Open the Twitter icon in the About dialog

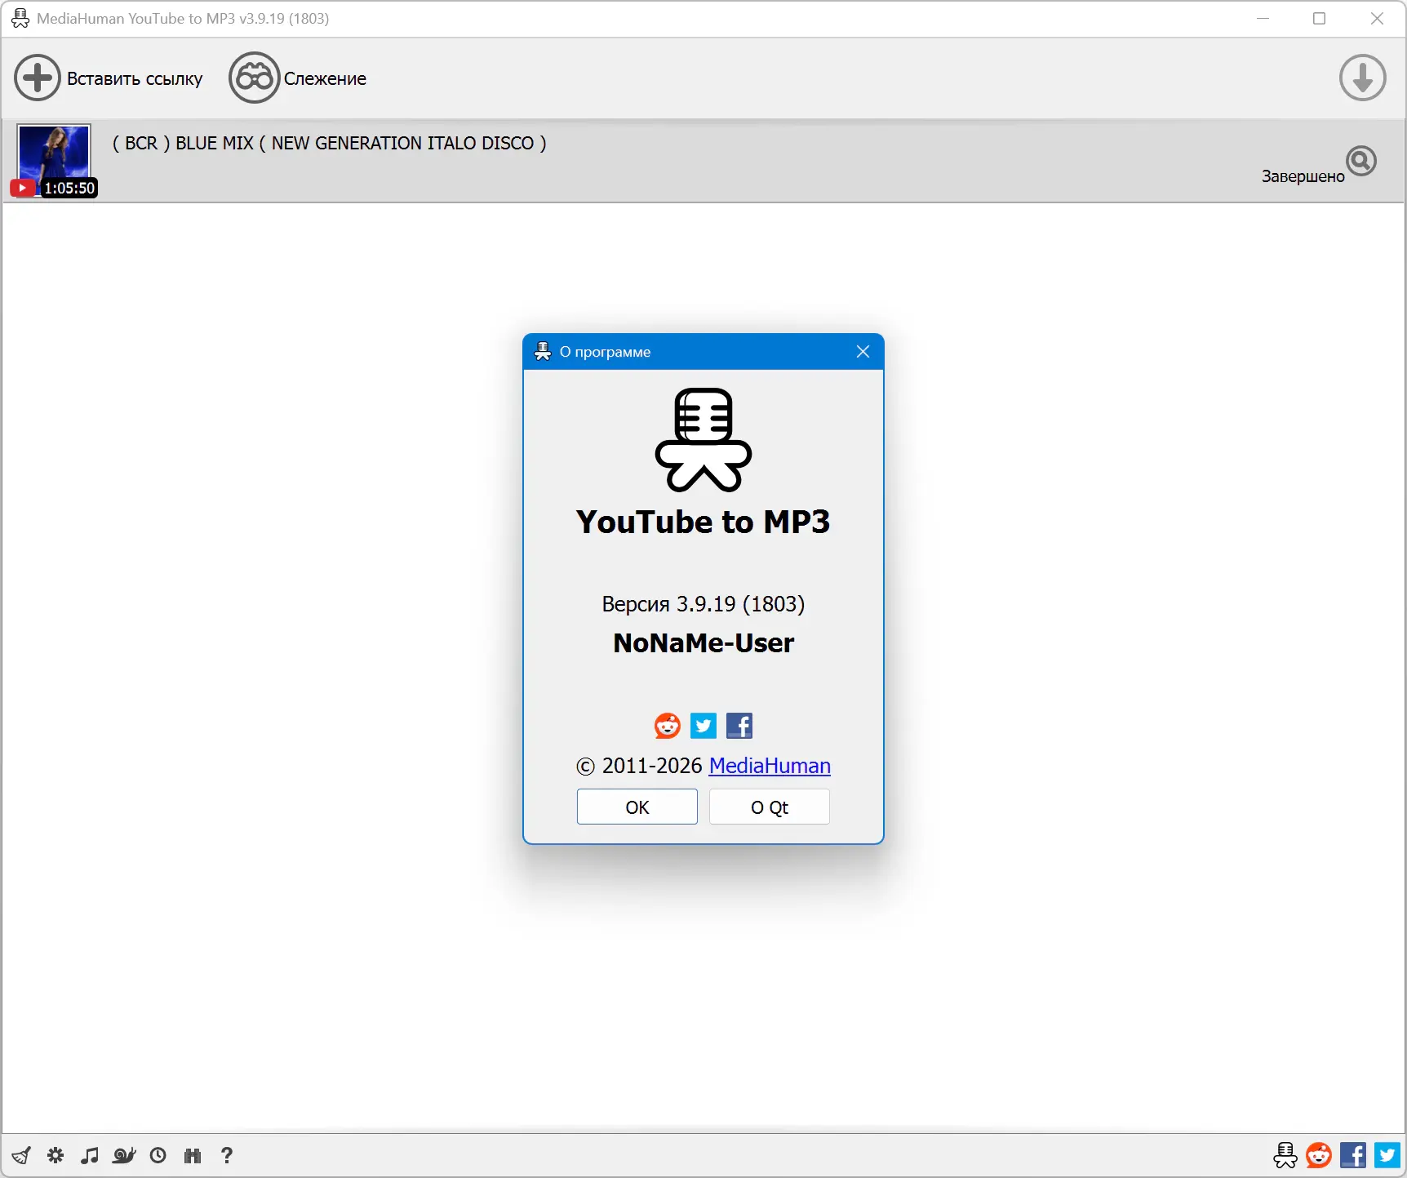click(x=703, y=726)
